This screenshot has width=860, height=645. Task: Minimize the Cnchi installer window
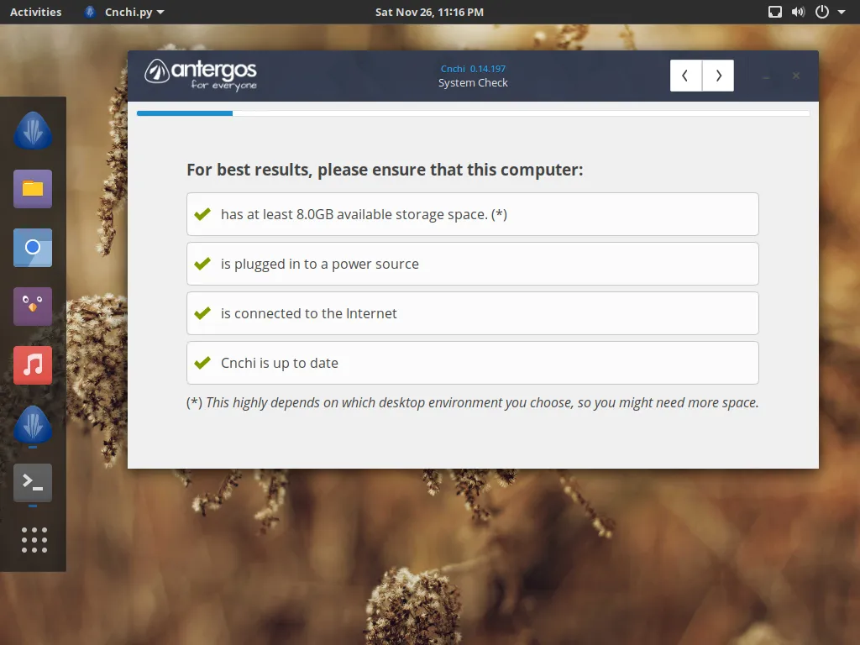(x=766, y=76)
